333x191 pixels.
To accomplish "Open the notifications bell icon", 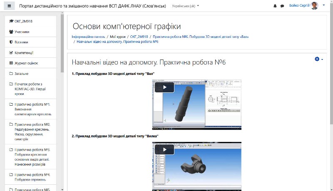I will [275, 6].
